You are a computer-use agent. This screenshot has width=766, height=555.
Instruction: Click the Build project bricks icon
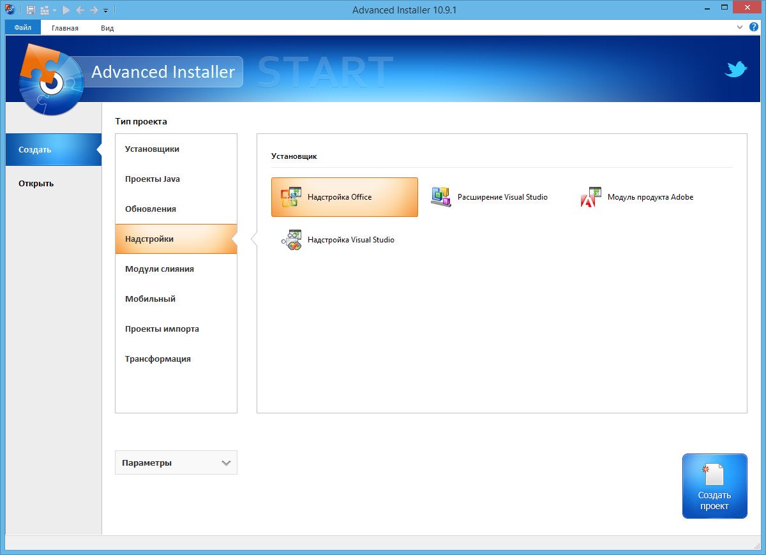point(44,10)
